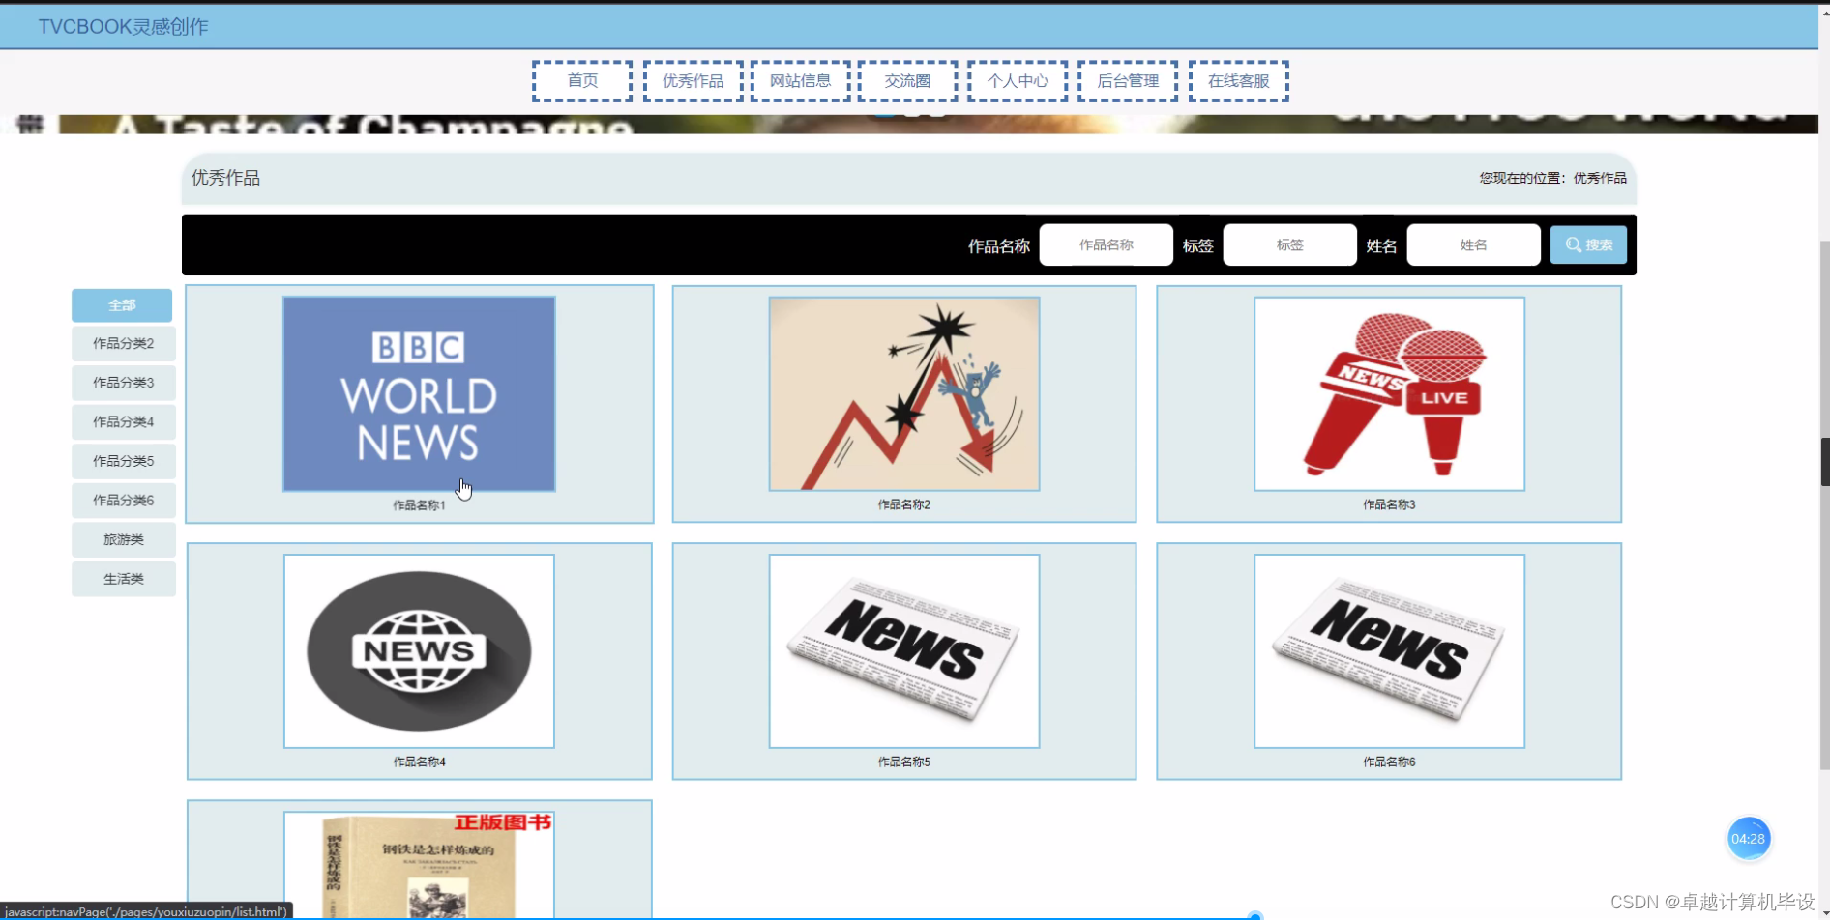Focus the 姓名 search input field
The image size is (1830, 920).
pyautogui.click(x=1473, y=244)
